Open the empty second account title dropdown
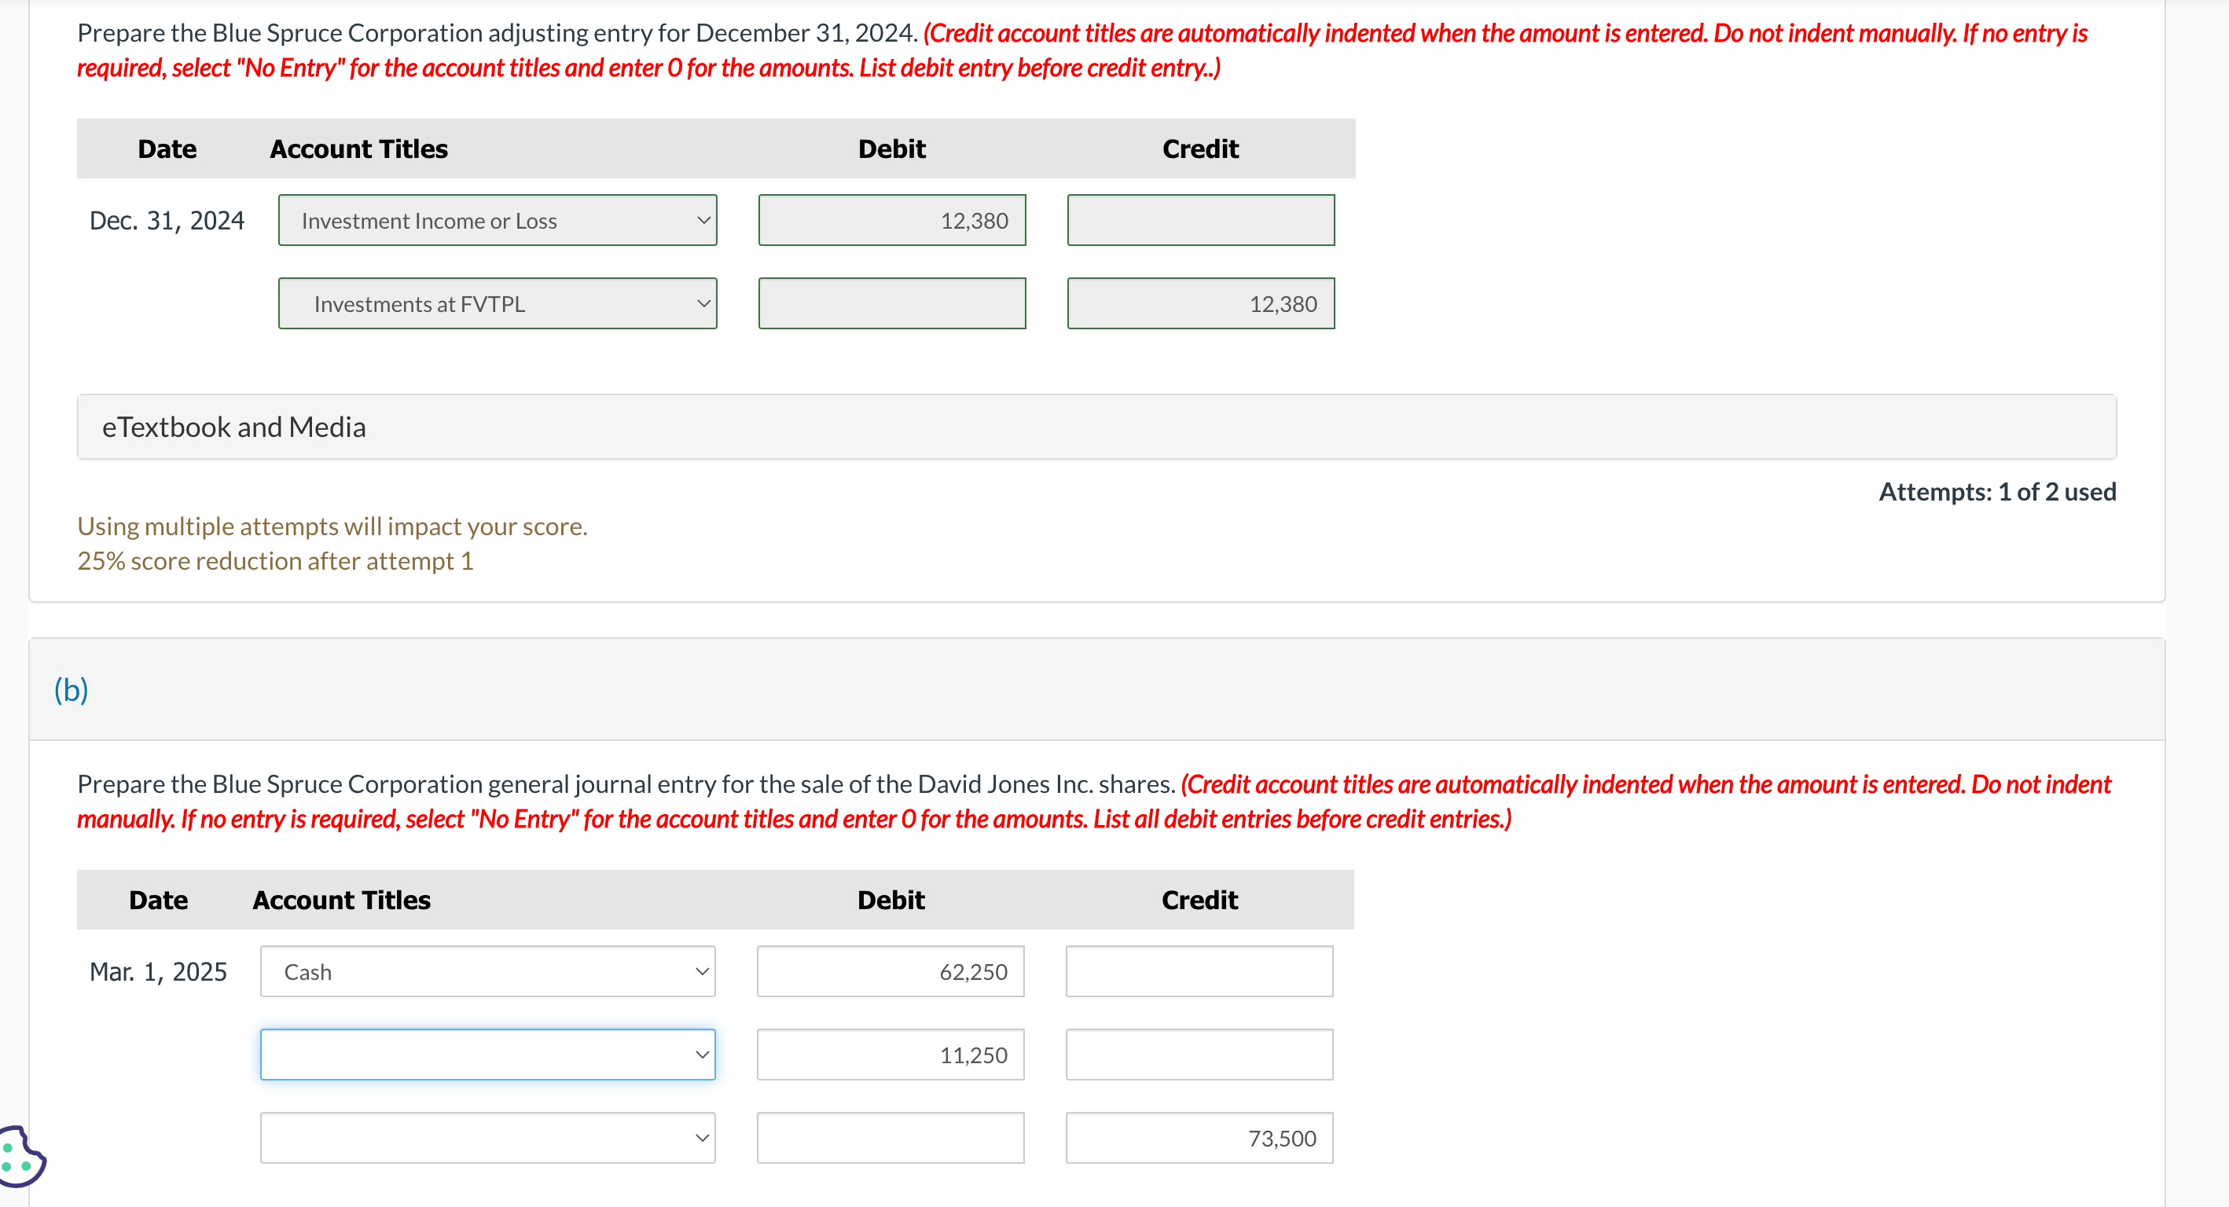 pos(487,1055)
